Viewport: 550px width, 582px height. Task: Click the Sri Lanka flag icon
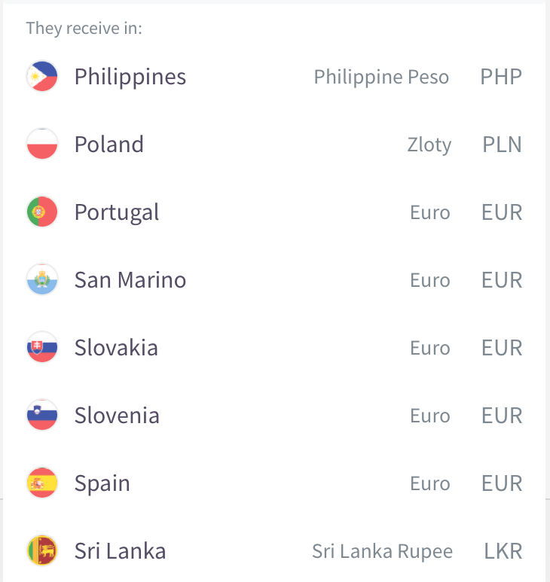42,550
